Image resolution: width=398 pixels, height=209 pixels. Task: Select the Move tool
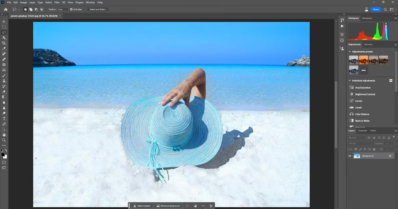click(x=4, y=21)
